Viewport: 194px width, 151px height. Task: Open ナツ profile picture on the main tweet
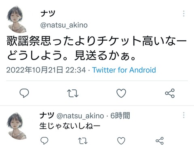coord(17,19)
